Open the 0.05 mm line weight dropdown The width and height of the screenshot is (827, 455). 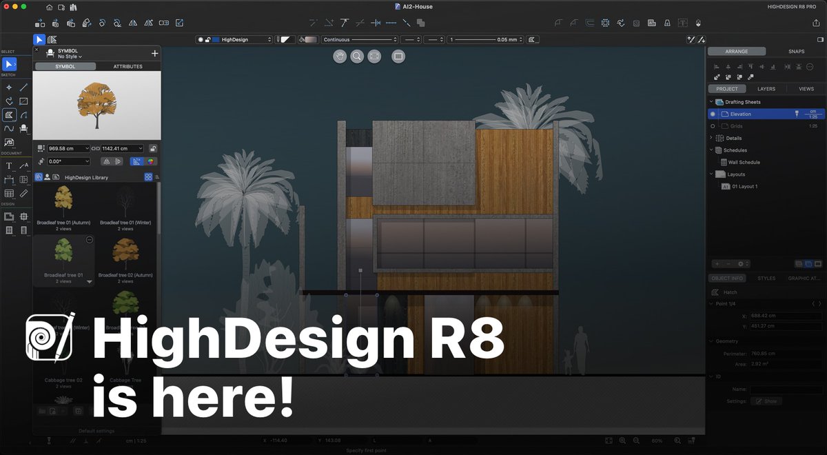[x=486, y=40]
